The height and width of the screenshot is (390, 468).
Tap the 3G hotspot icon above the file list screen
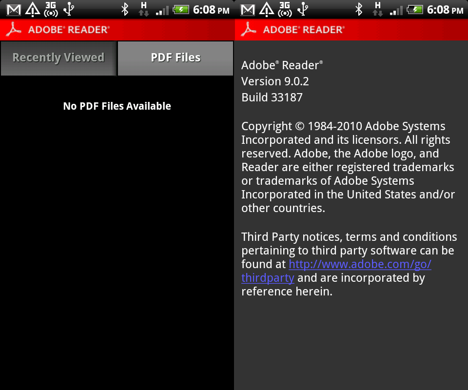tap(51, 9)
